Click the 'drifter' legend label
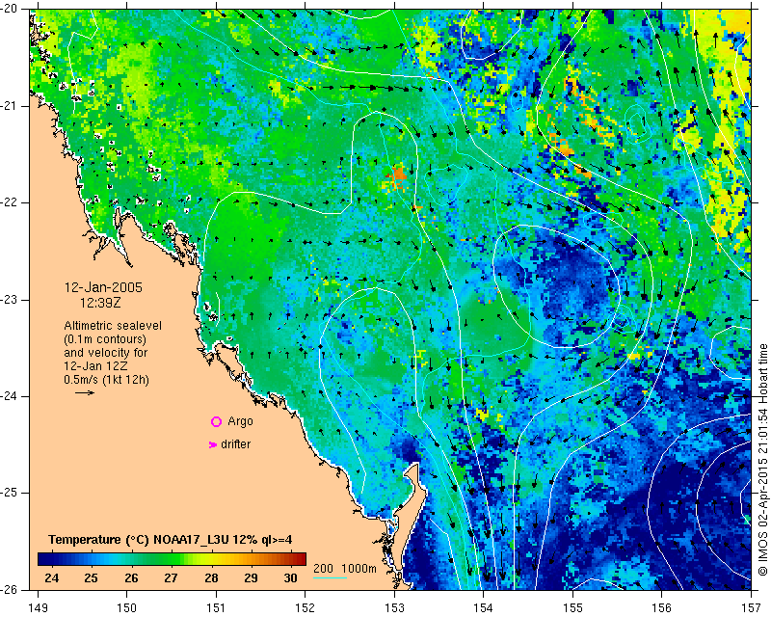 [235, 444]
